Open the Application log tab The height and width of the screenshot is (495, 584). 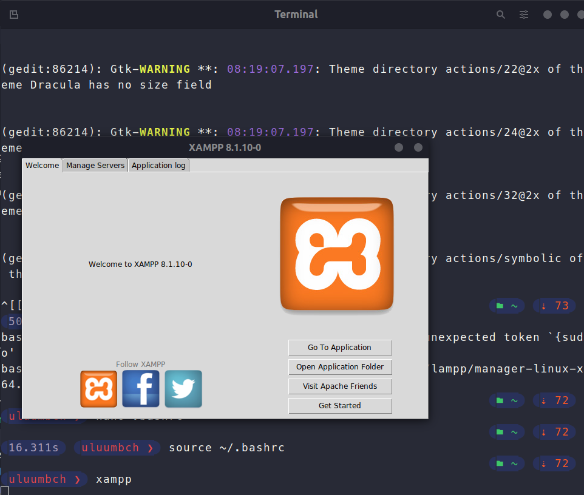pyautogui.click(x=158, y=165)
